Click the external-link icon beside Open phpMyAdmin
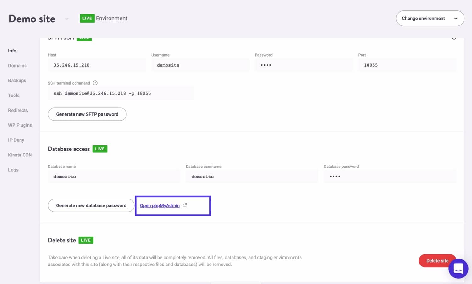 pyautogui.click(x=185, y=205)
